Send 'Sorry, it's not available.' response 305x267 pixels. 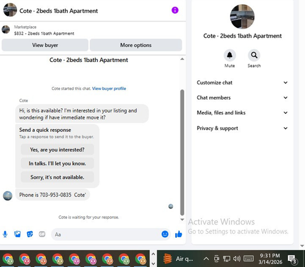[57, 177]
